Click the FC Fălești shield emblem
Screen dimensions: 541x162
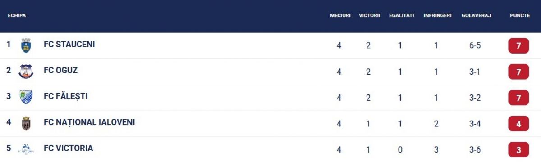[26, 97]
